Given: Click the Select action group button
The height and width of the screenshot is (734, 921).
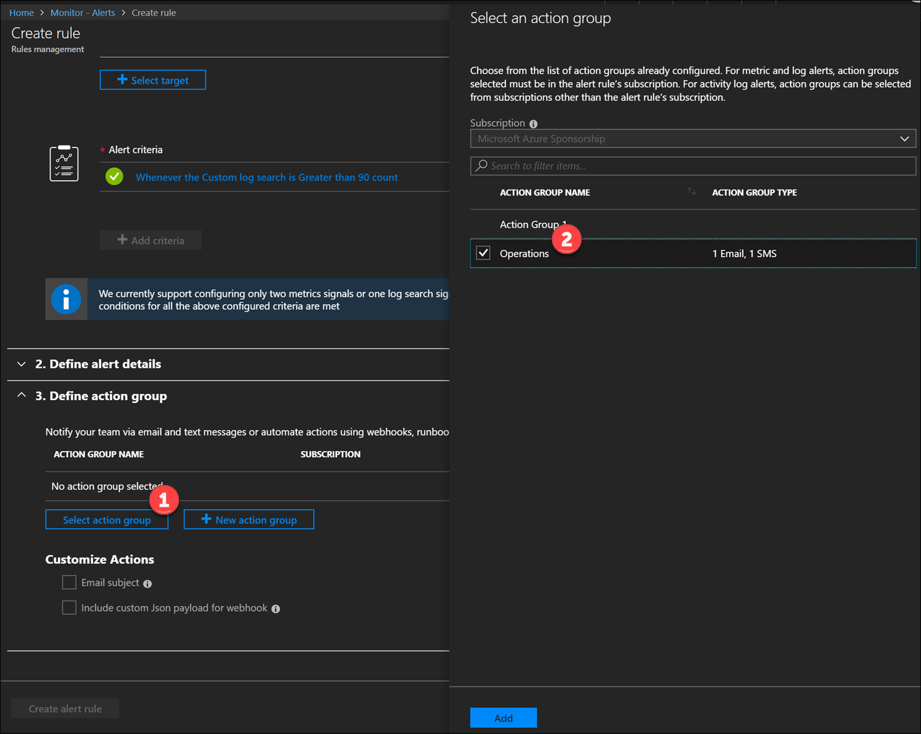Looking at the screenshot, I should click(x=107, y=520).
